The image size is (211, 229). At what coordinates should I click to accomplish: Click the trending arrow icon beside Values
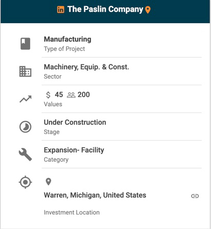25,99
